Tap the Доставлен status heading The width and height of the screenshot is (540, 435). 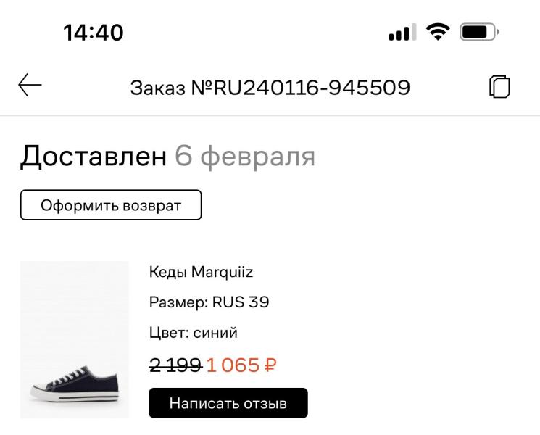pos(94,156)
